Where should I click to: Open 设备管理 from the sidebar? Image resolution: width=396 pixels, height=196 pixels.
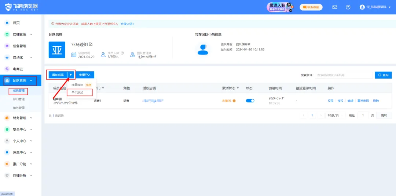tap(19, 46)
